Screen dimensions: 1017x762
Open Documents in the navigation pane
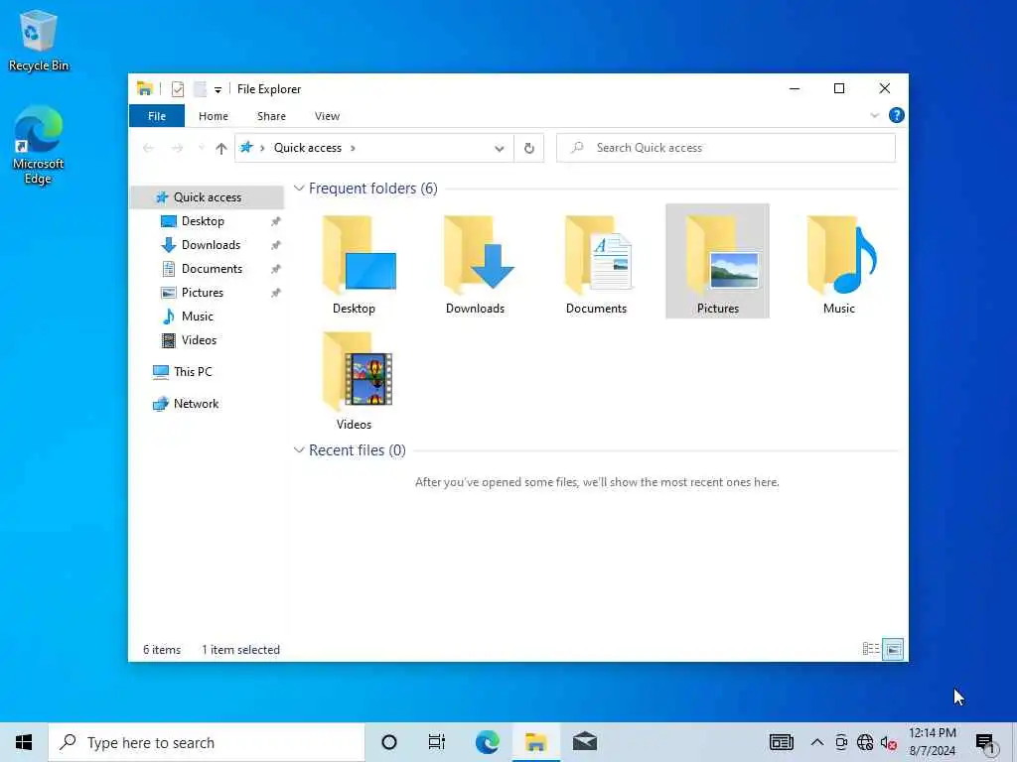[x=212, y=269]
